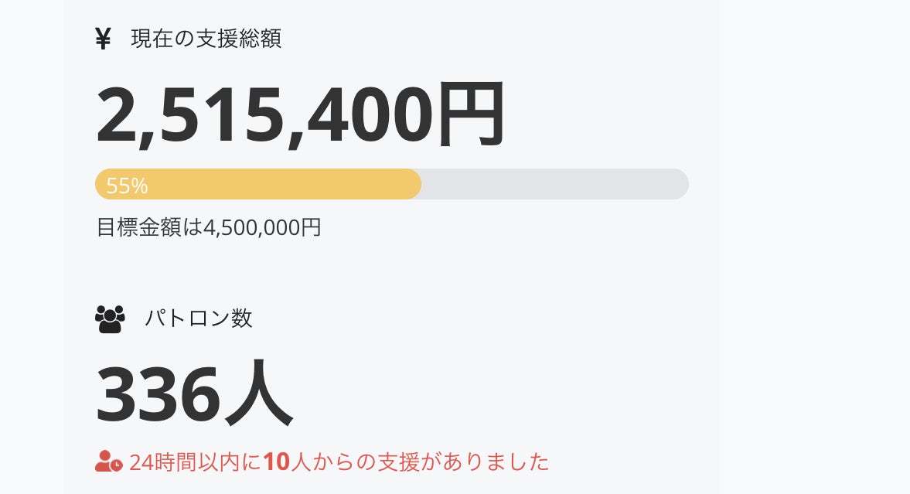The width and height of the screenshot is (910, 494).
Task: Click the red user-clock icon
Action: 108,462
